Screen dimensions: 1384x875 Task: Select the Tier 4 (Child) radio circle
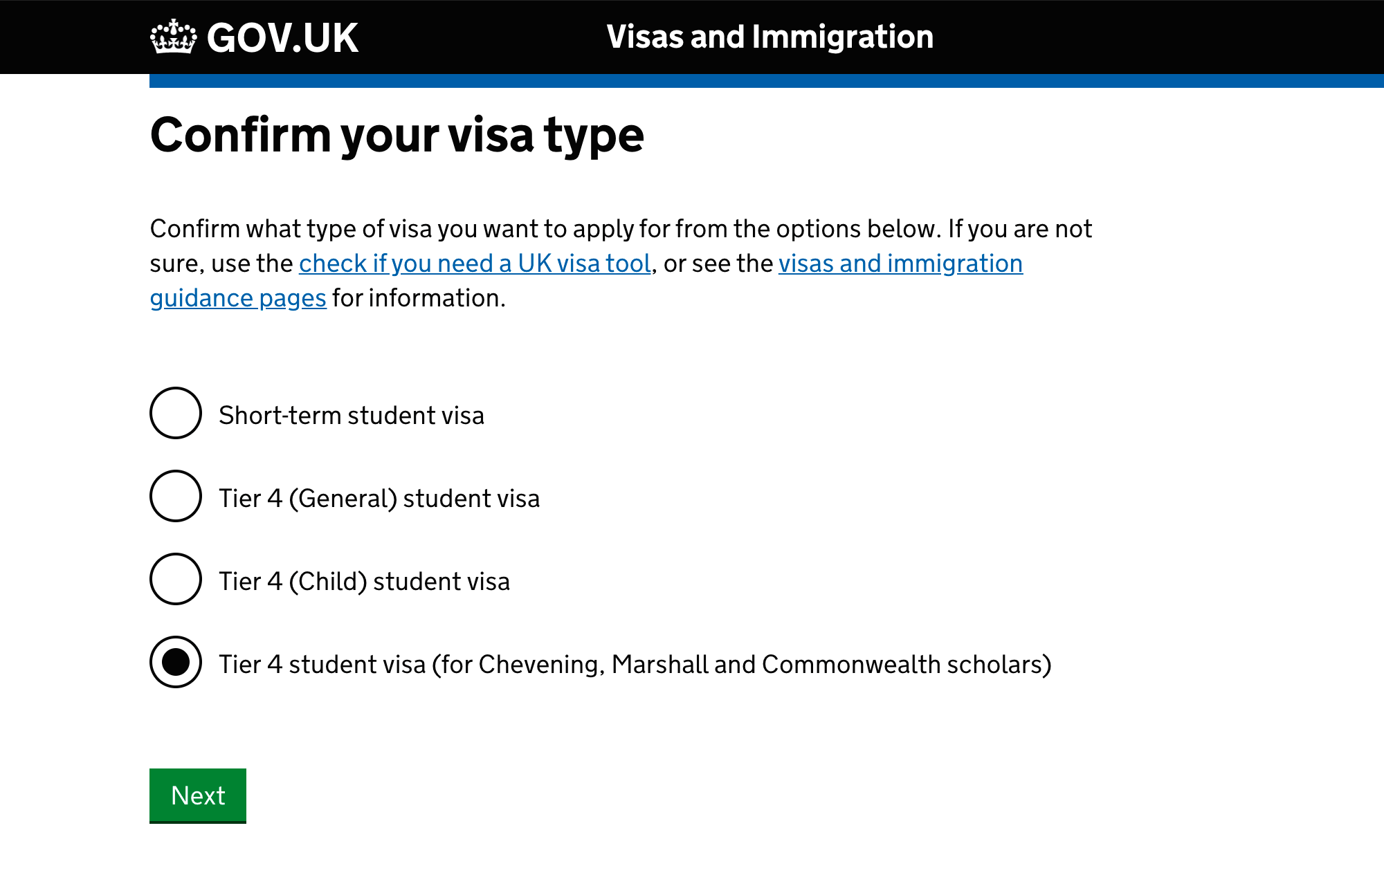176,579
